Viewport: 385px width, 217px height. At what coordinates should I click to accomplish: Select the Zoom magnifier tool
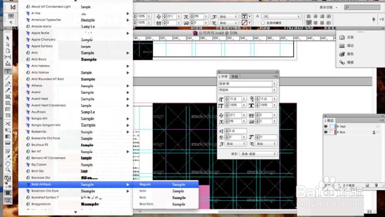pyautogui.click(x=8, y=170)
